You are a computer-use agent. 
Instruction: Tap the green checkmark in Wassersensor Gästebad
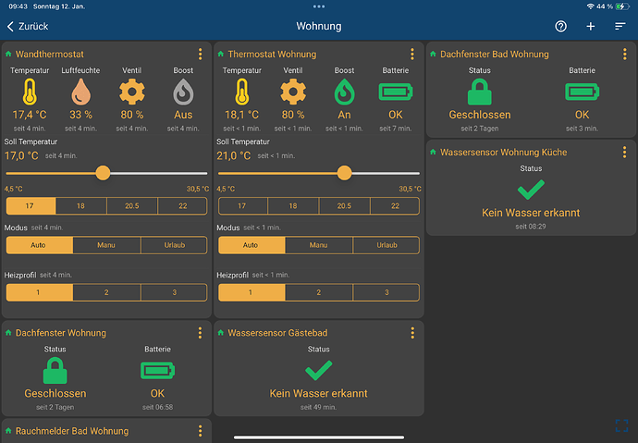tap(318, 371)
